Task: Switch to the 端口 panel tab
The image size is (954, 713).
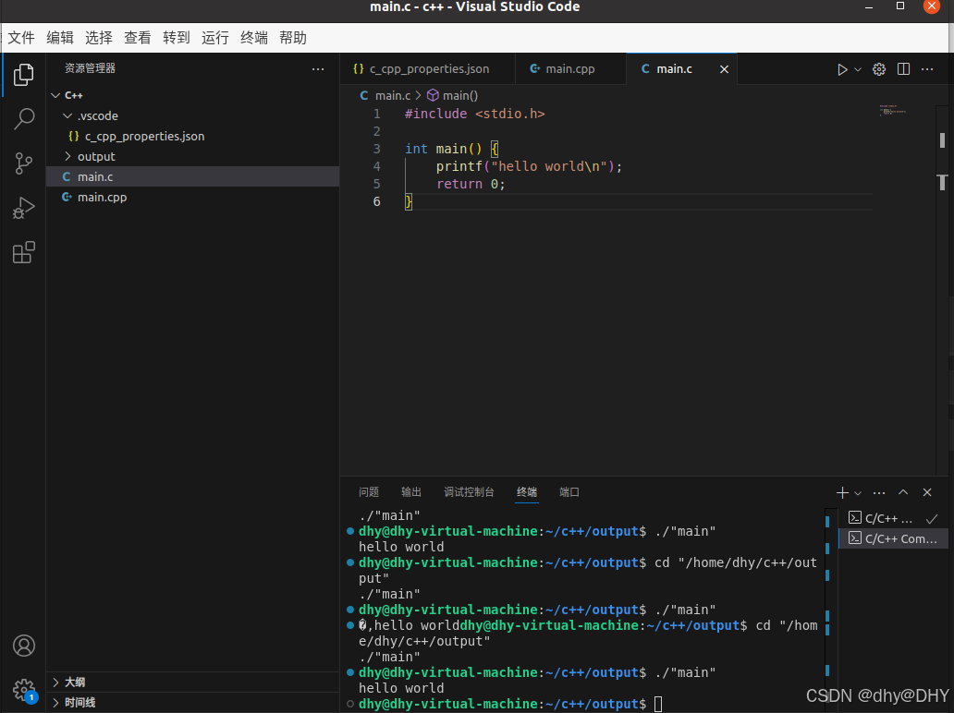Action: [x=569, y=491]
